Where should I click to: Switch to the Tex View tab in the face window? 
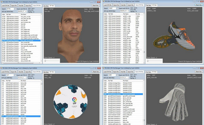coord(46,6)
